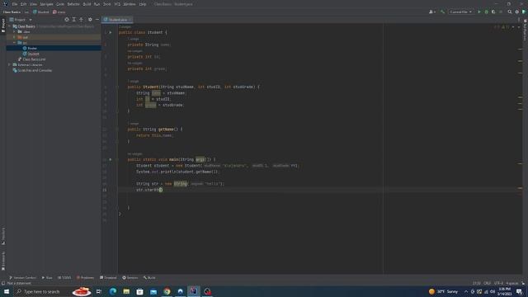Click the Select Opened File target icon

tap(67, 20)
